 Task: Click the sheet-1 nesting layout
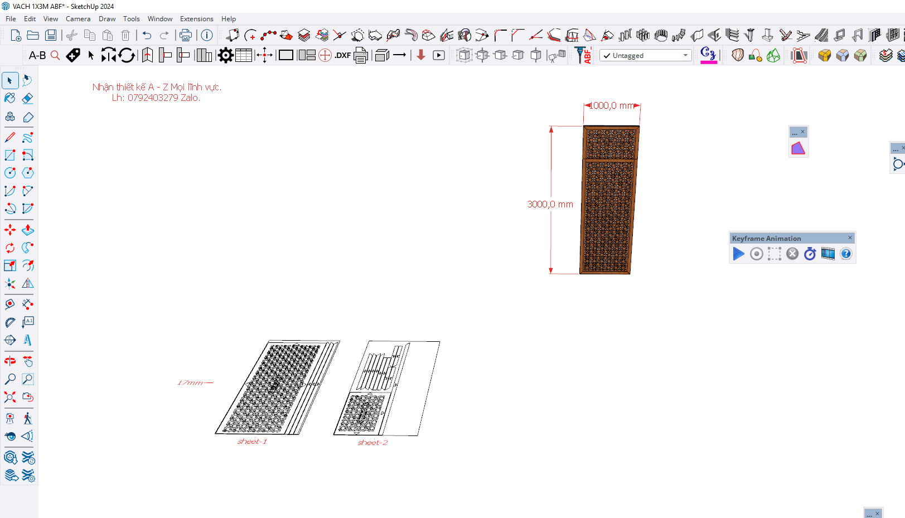pos(276,388)
